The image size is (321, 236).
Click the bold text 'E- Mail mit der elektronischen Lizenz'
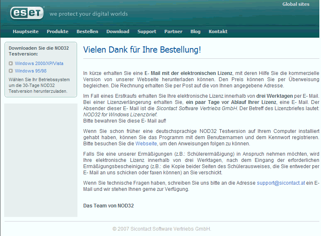click(188, 73)
